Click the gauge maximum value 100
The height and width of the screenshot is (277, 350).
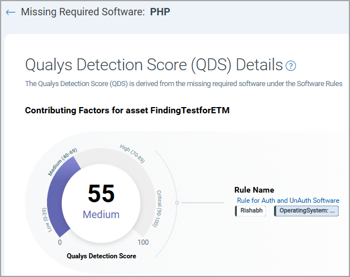[x=143, y=242]
